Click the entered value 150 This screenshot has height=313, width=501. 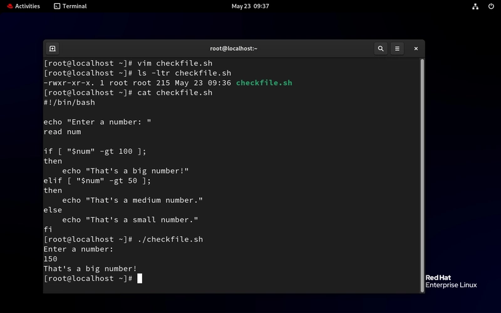click(x=51, y=259)
